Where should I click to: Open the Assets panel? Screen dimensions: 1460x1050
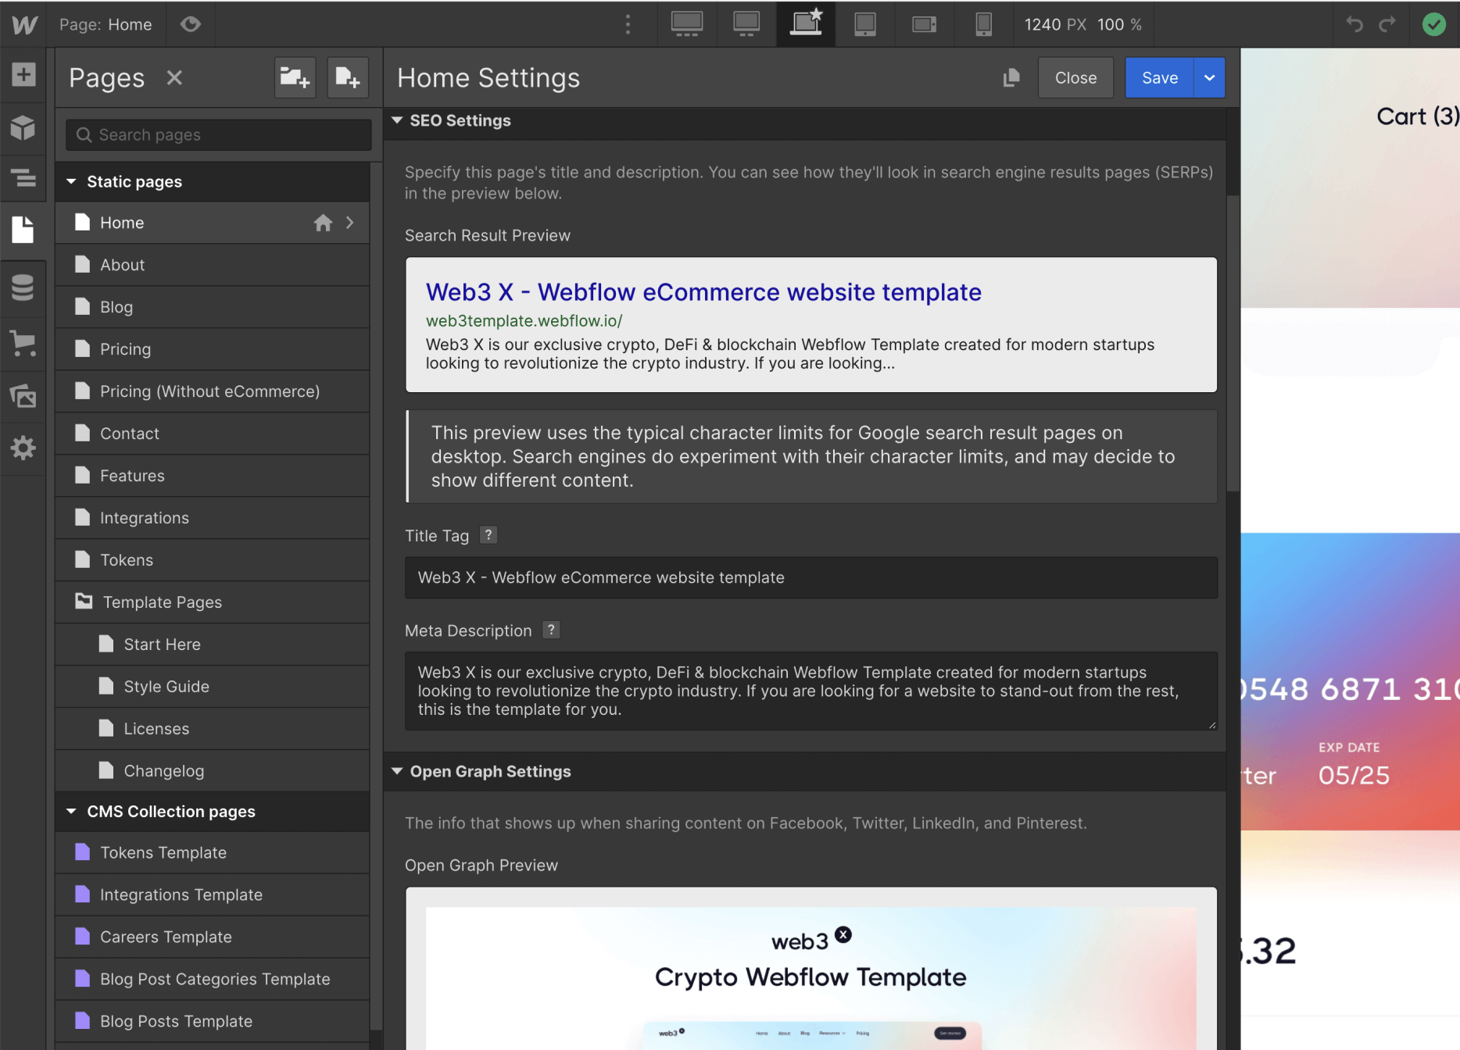pos(23,396)
